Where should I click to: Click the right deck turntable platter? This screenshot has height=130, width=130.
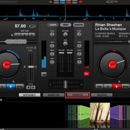click(112, 65)
